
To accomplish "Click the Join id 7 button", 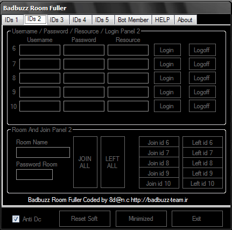I will tap(159, 153).
